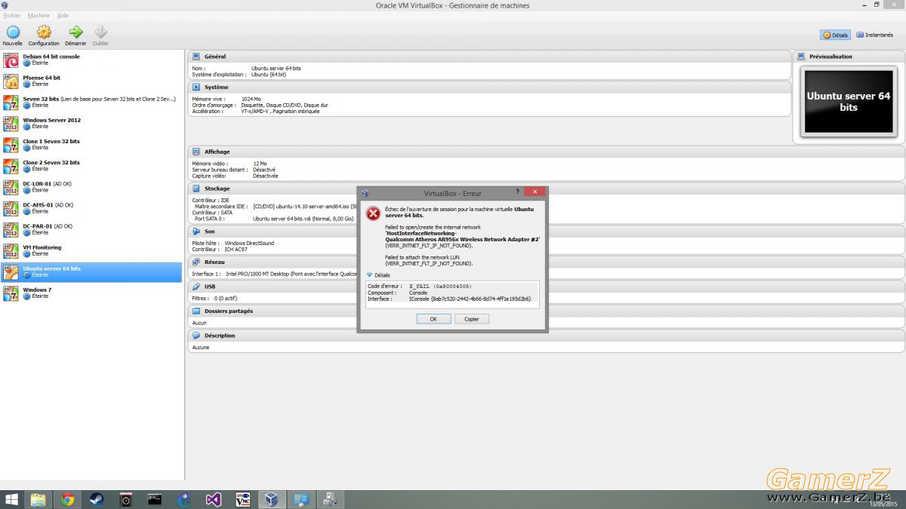Screen dimensions: 906x509
Task: Open the Stockage section header
Action: coord(546,189)
